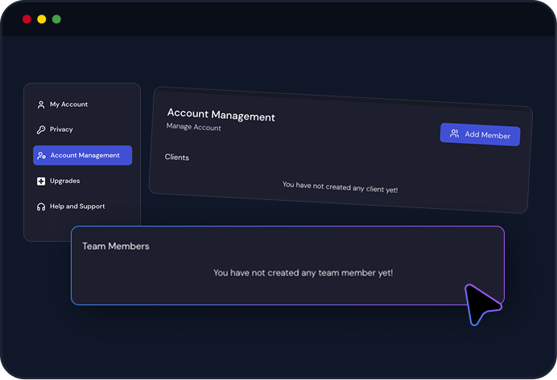This screenshot has height=380, width=557.
Task: Click the people icon on Add Member
Action: (x=454, y=133)
